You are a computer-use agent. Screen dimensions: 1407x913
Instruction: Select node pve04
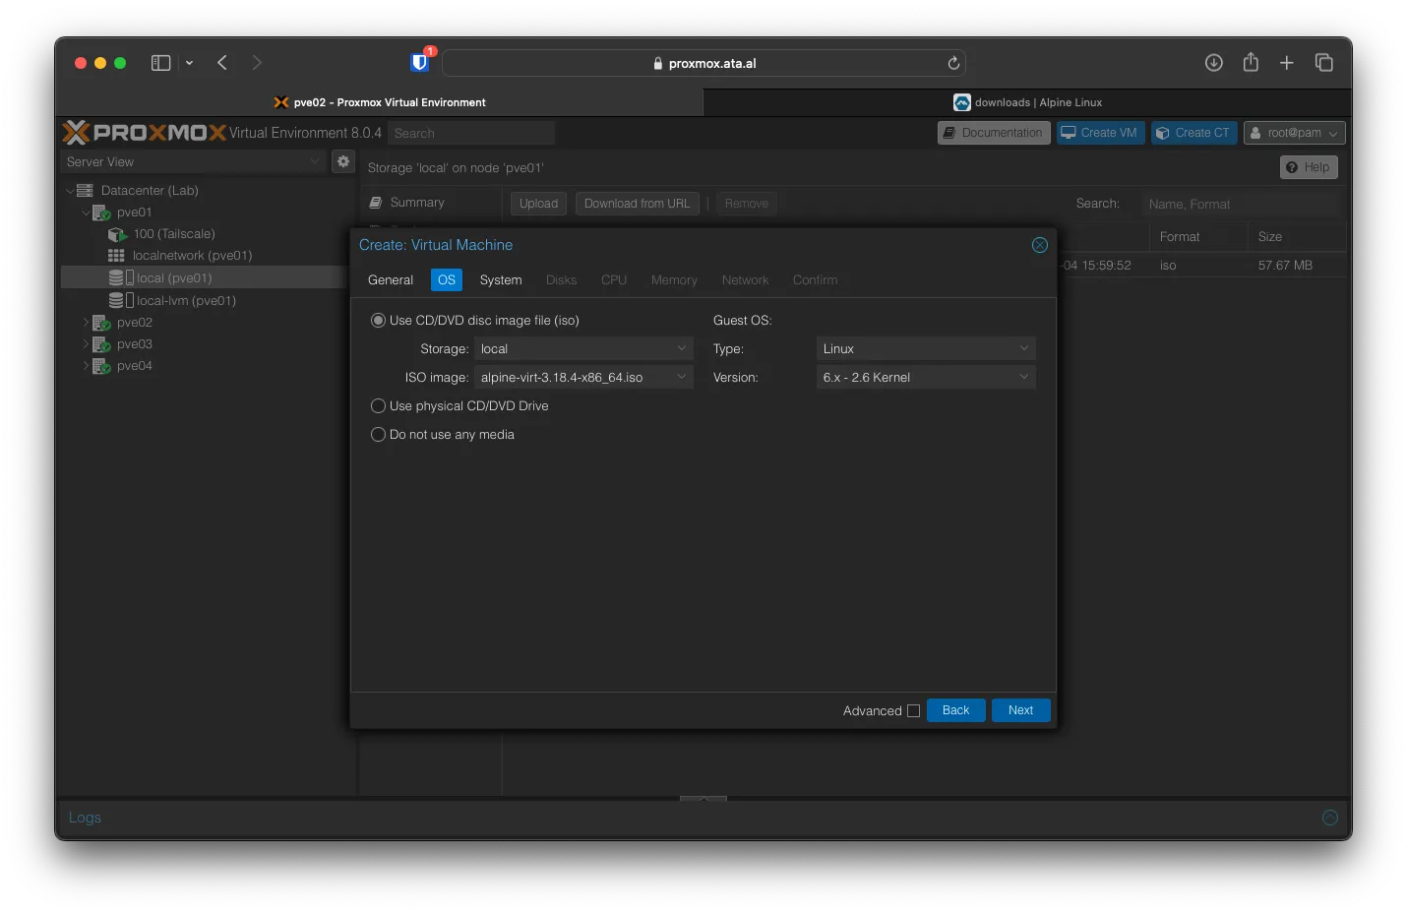(x=134, y=366)
